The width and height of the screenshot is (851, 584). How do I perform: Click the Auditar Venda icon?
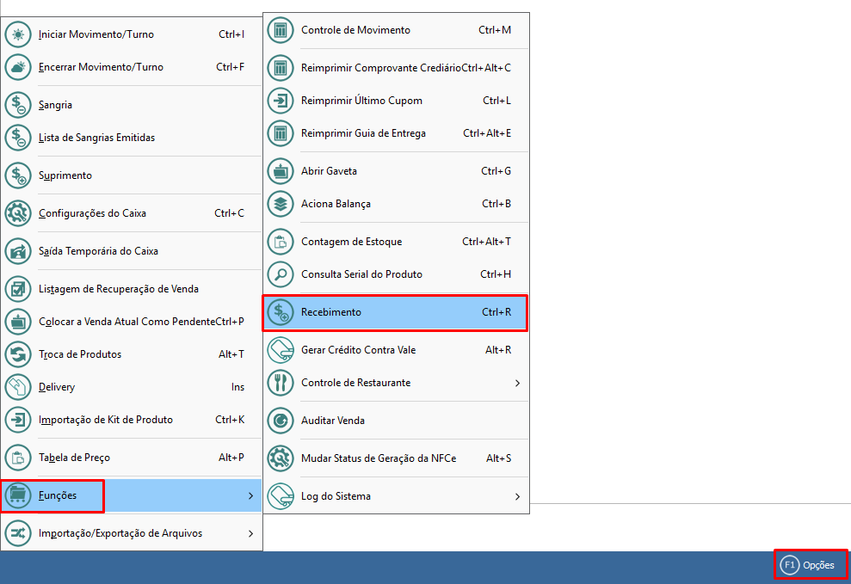281,421
